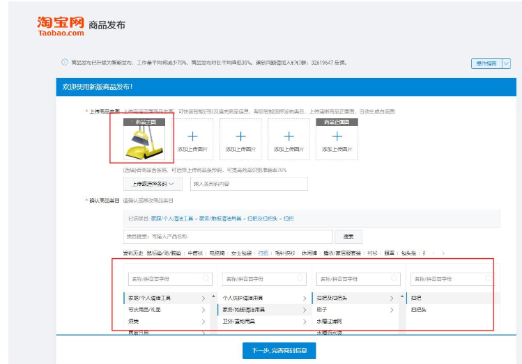Click the search icon in first category filter
This screenshot has width=522, height=364.
coord(206,278)
